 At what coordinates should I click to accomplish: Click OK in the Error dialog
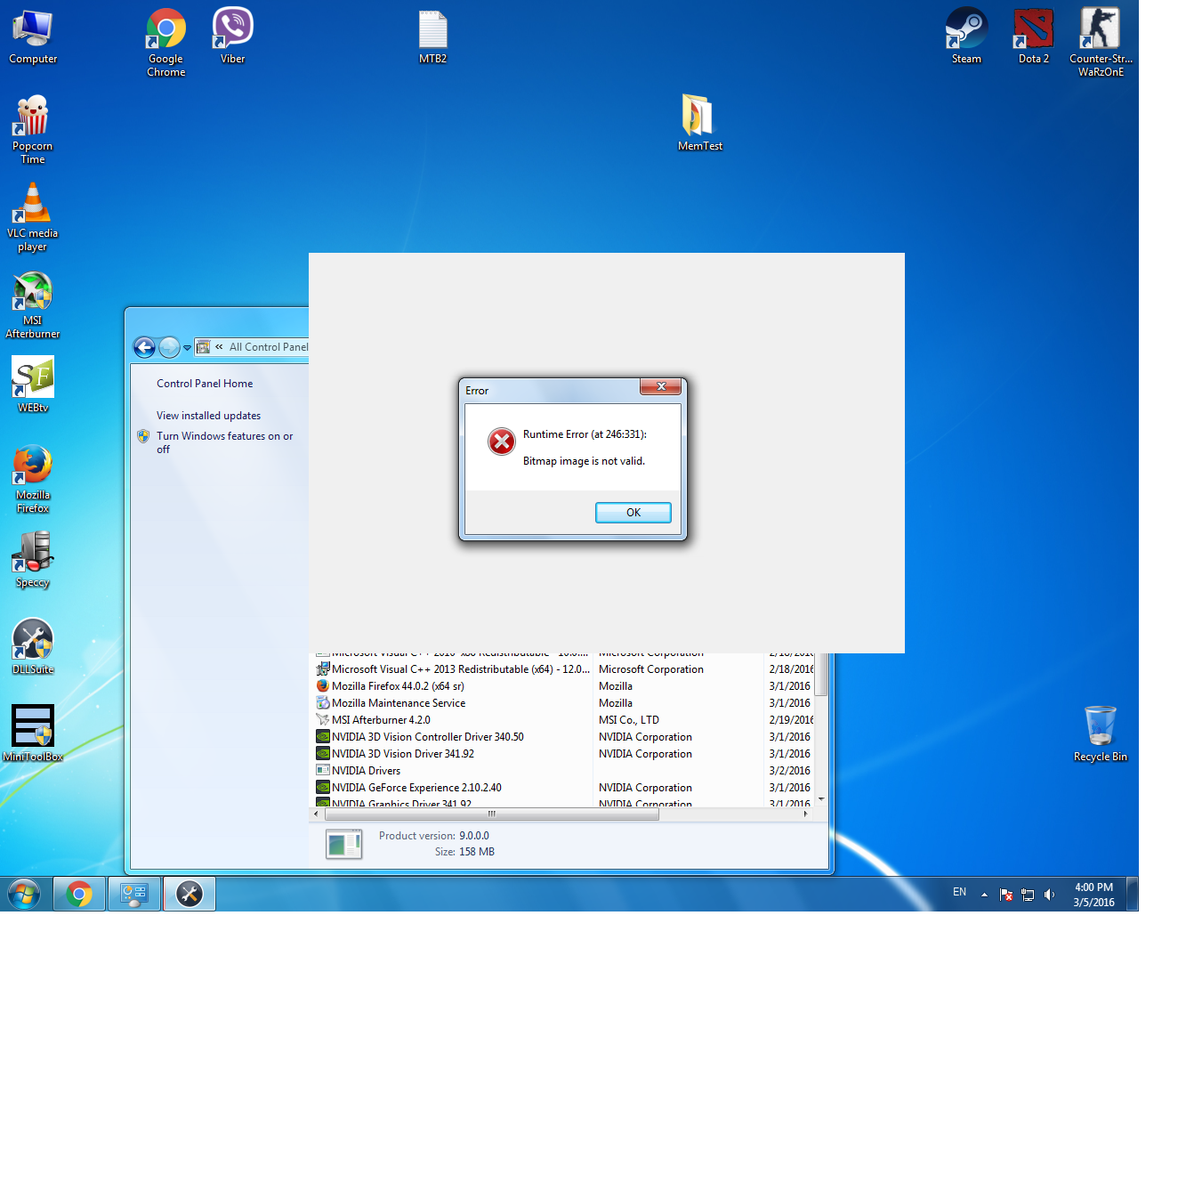click(x=633, y=513)
